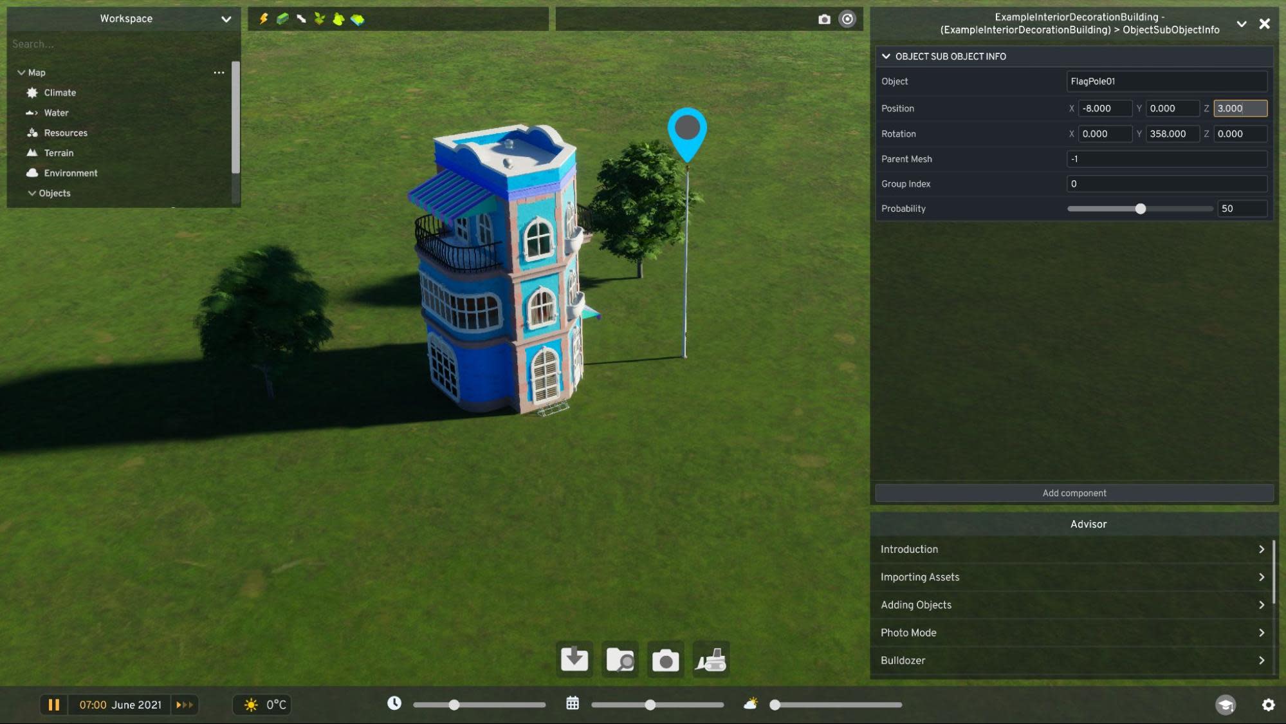This screenshot has width=1286, height=724.
Task: Select Terrain in the Map tree
Action: pyautogui.click(x=59, y=153)
